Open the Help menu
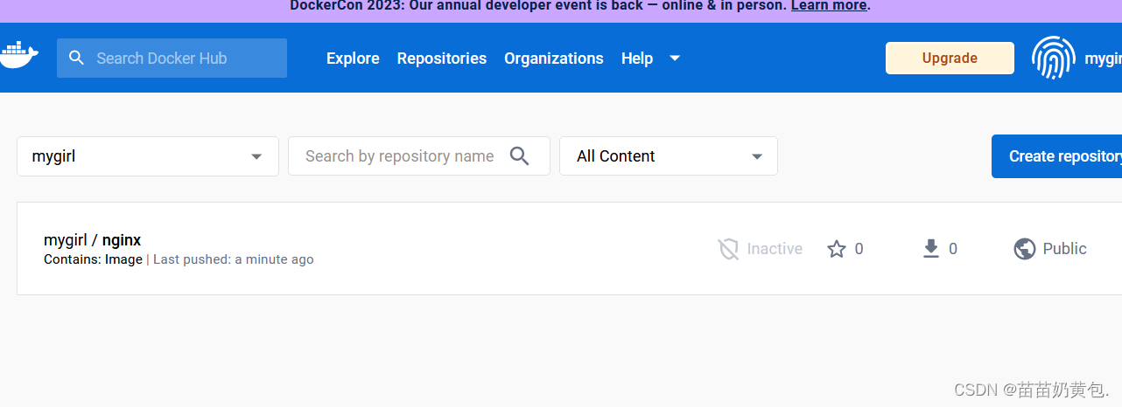The height and width of the screenshot is (407, 1122). click(637, 59)
